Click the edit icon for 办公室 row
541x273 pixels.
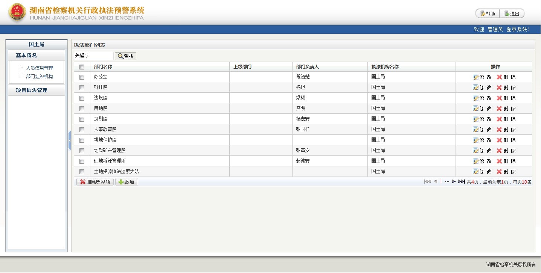[x=475, y=77]
